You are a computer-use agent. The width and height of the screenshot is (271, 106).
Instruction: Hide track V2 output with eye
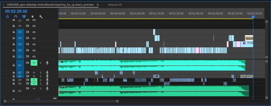[34, 50]
